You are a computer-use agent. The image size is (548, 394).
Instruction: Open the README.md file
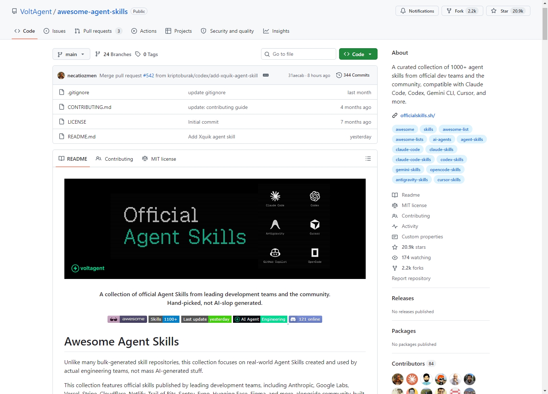(82, 137)
